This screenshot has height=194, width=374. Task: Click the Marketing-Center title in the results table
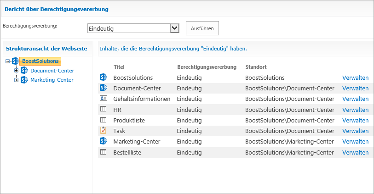137,141
